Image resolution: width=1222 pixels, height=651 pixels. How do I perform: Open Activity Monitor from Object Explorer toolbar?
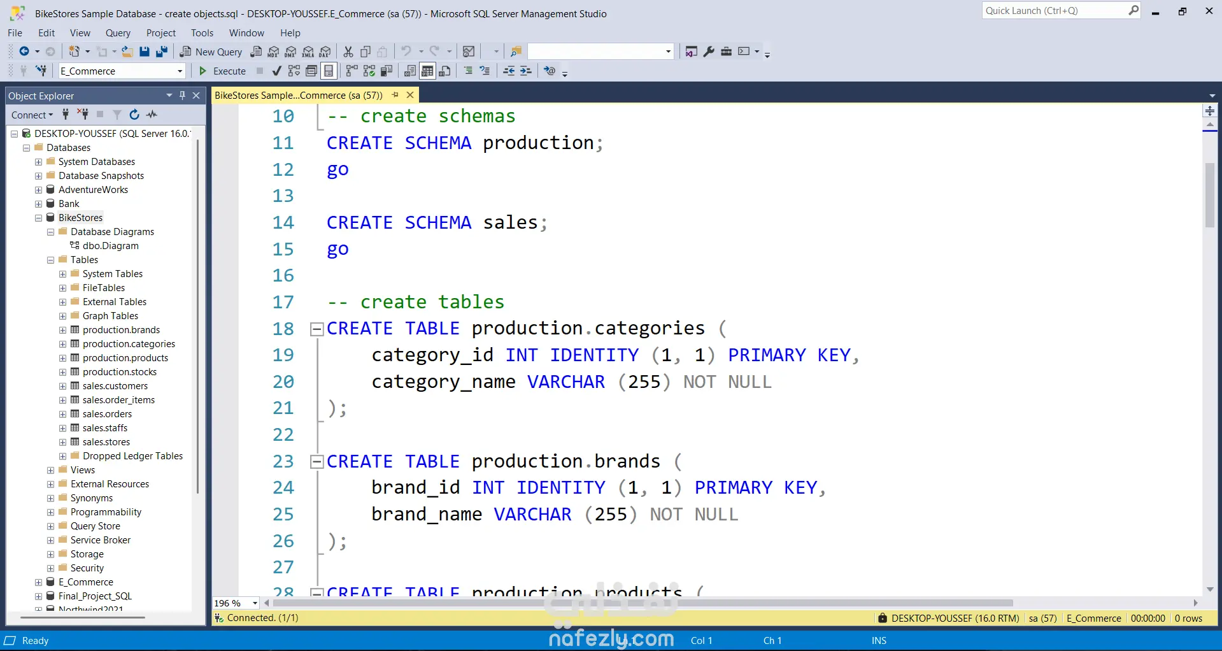[x=152, y=115]
